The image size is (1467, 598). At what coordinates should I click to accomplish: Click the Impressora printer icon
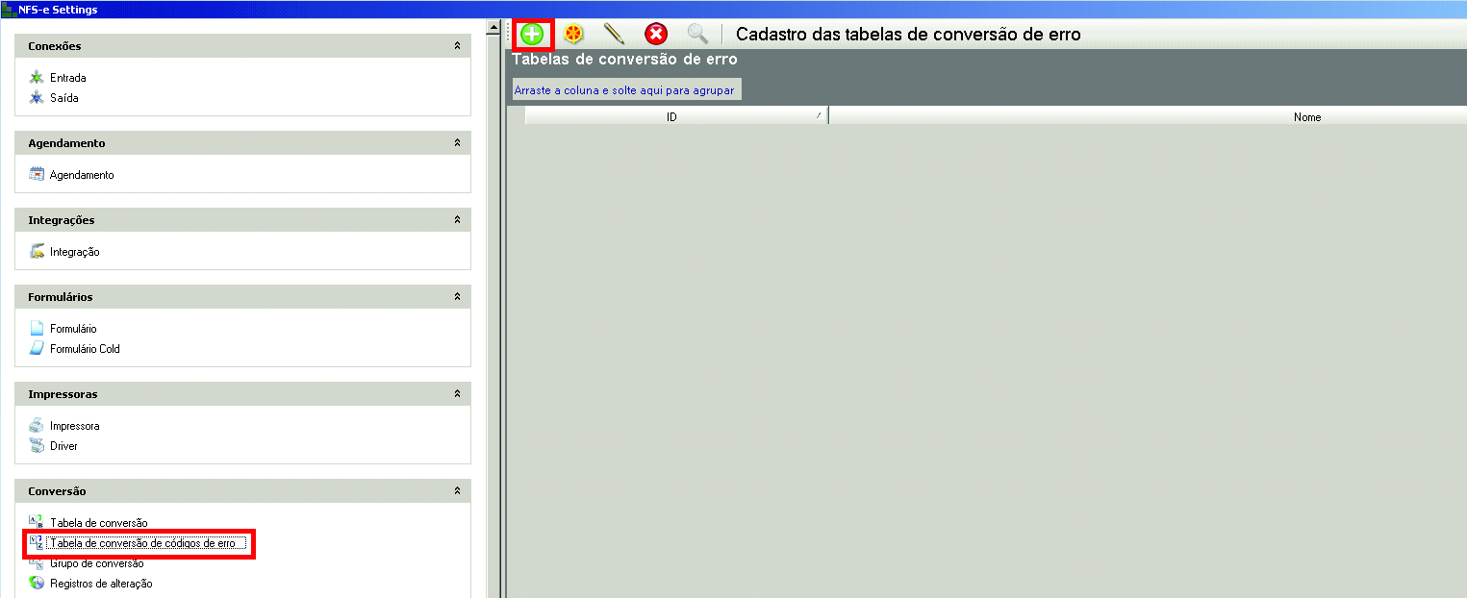tap(37, 426)
